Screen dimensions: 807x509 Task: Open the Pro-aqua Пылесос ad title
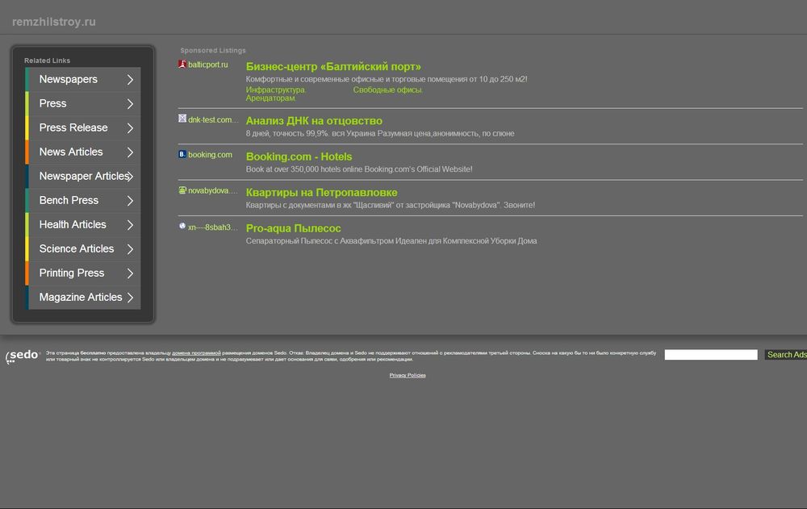tap(294, 228)
